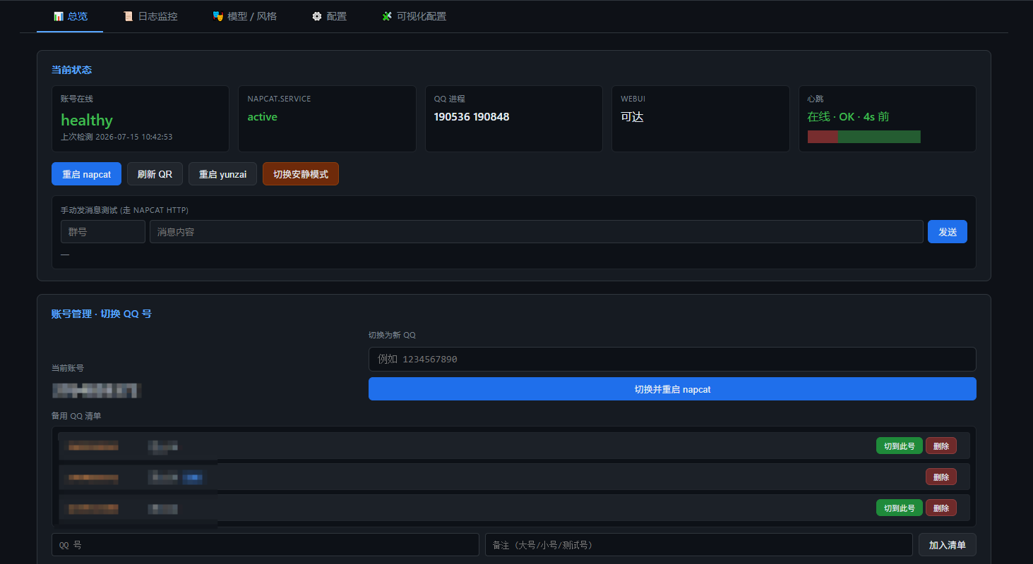Focus the 群号 input field
The image size is (1033, 564).
point(103,232)
